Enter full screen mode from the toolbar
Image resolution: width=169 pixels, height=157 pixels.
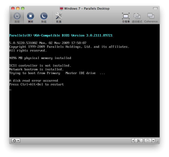(126, 18)
